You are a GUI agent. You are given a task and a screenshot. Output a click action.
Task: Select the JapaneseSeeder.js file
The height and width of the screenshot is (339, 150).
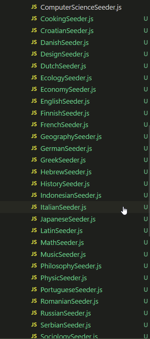pos(75,219)
